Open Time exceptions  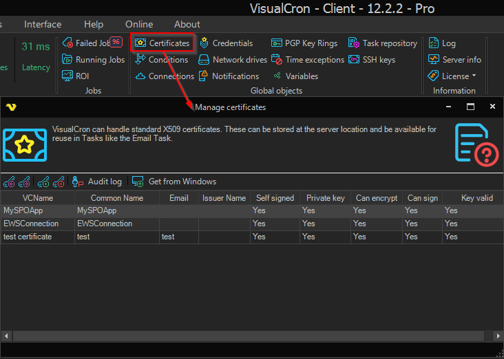[x=307, y=60]
